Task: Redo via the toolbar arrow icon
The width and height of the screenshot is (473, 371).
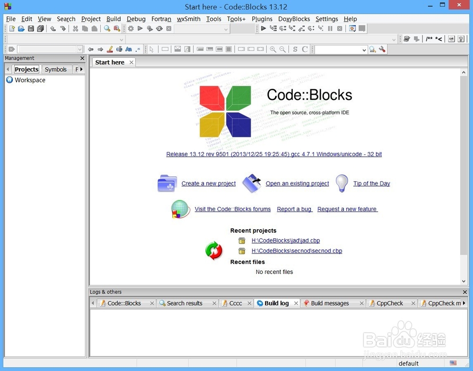Action: coord(63,28)
